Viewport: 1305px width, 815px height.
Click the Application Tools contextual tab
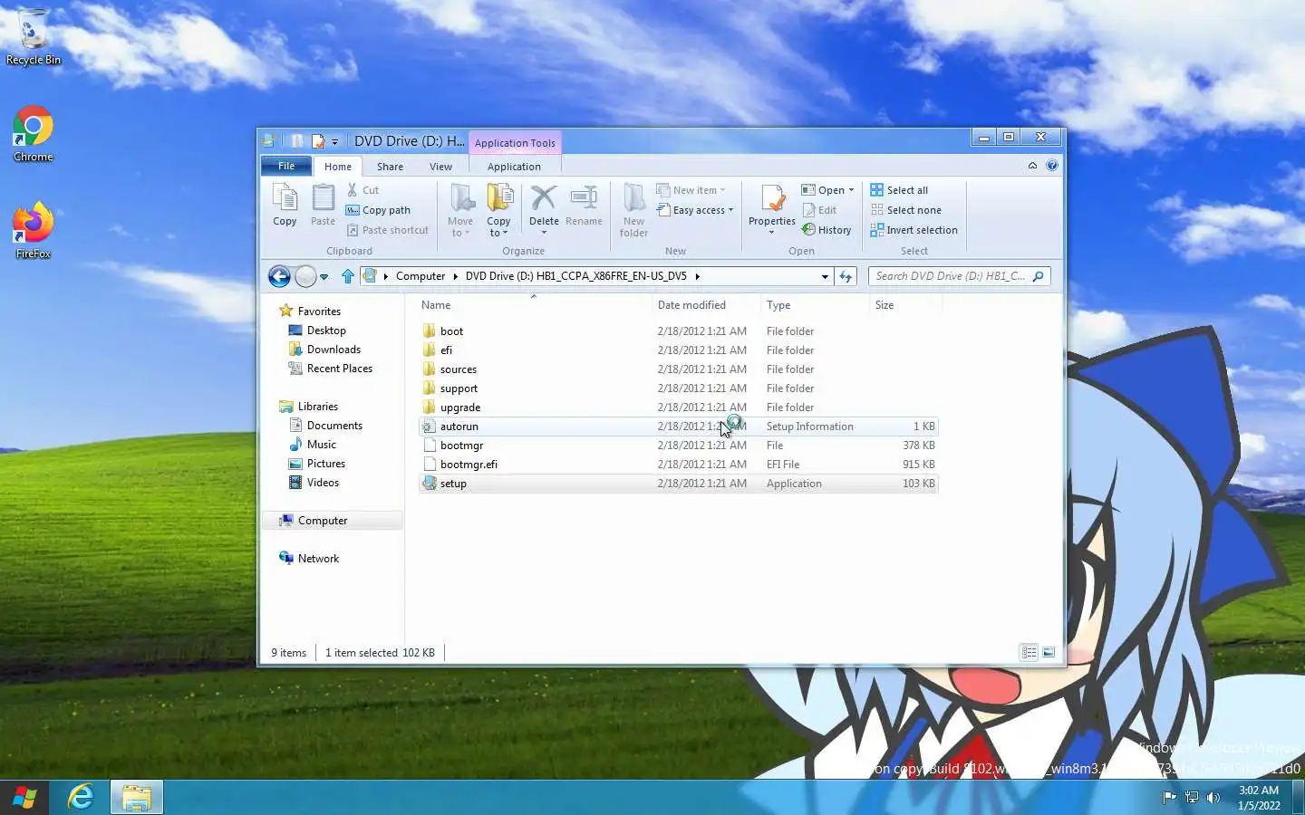pos(515,143)
